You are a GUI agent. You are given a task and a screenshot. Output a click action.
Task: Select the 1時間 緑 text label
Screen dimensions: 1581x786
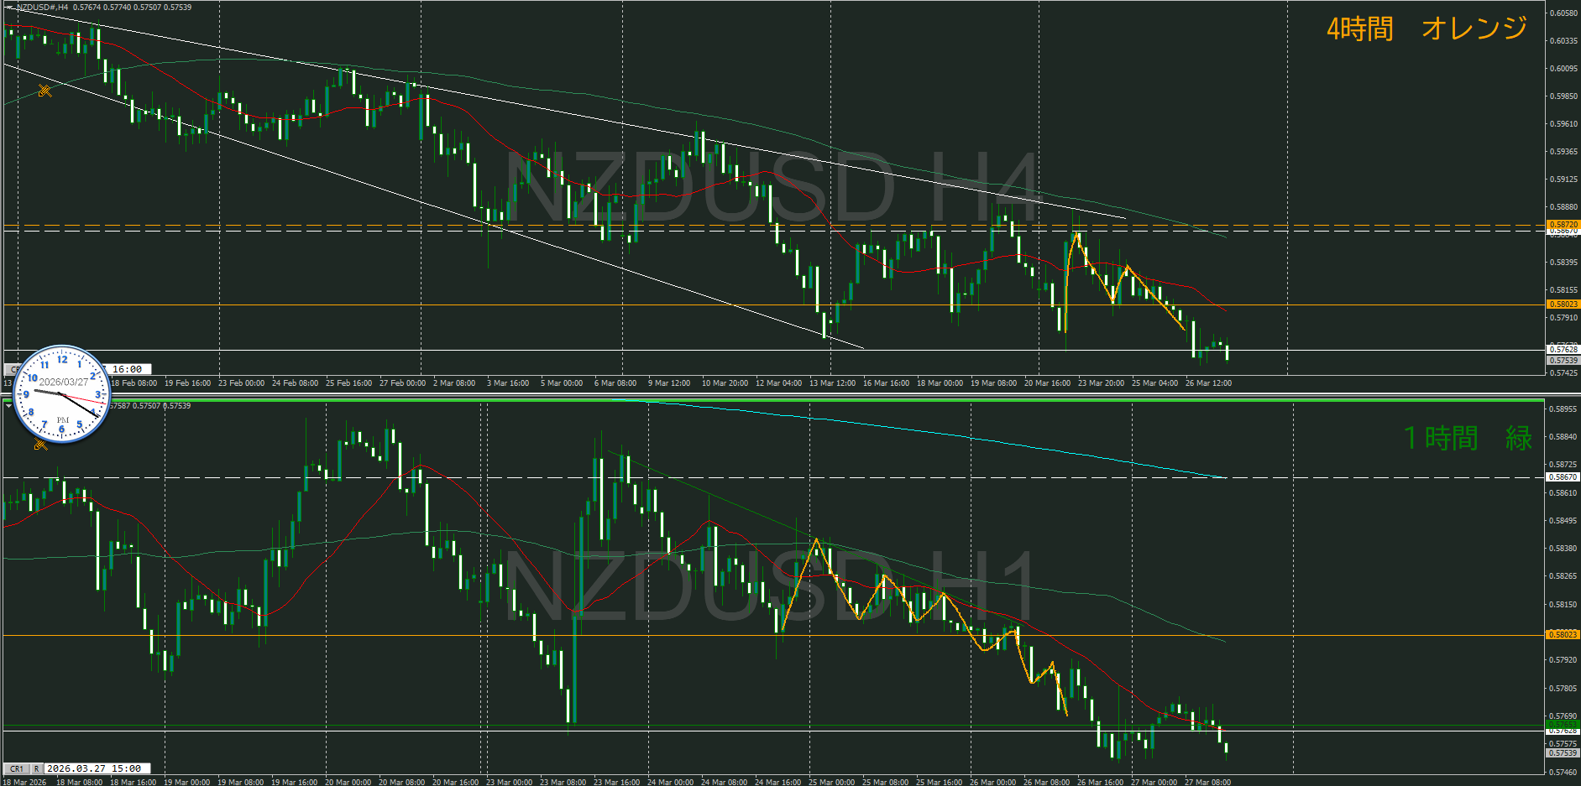coord(1467,438)
